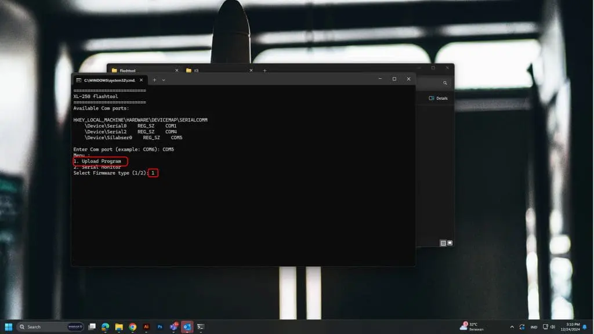Screen dimensions: 594x334
Task: Add a new terminal tab
Action: point(154,80)
